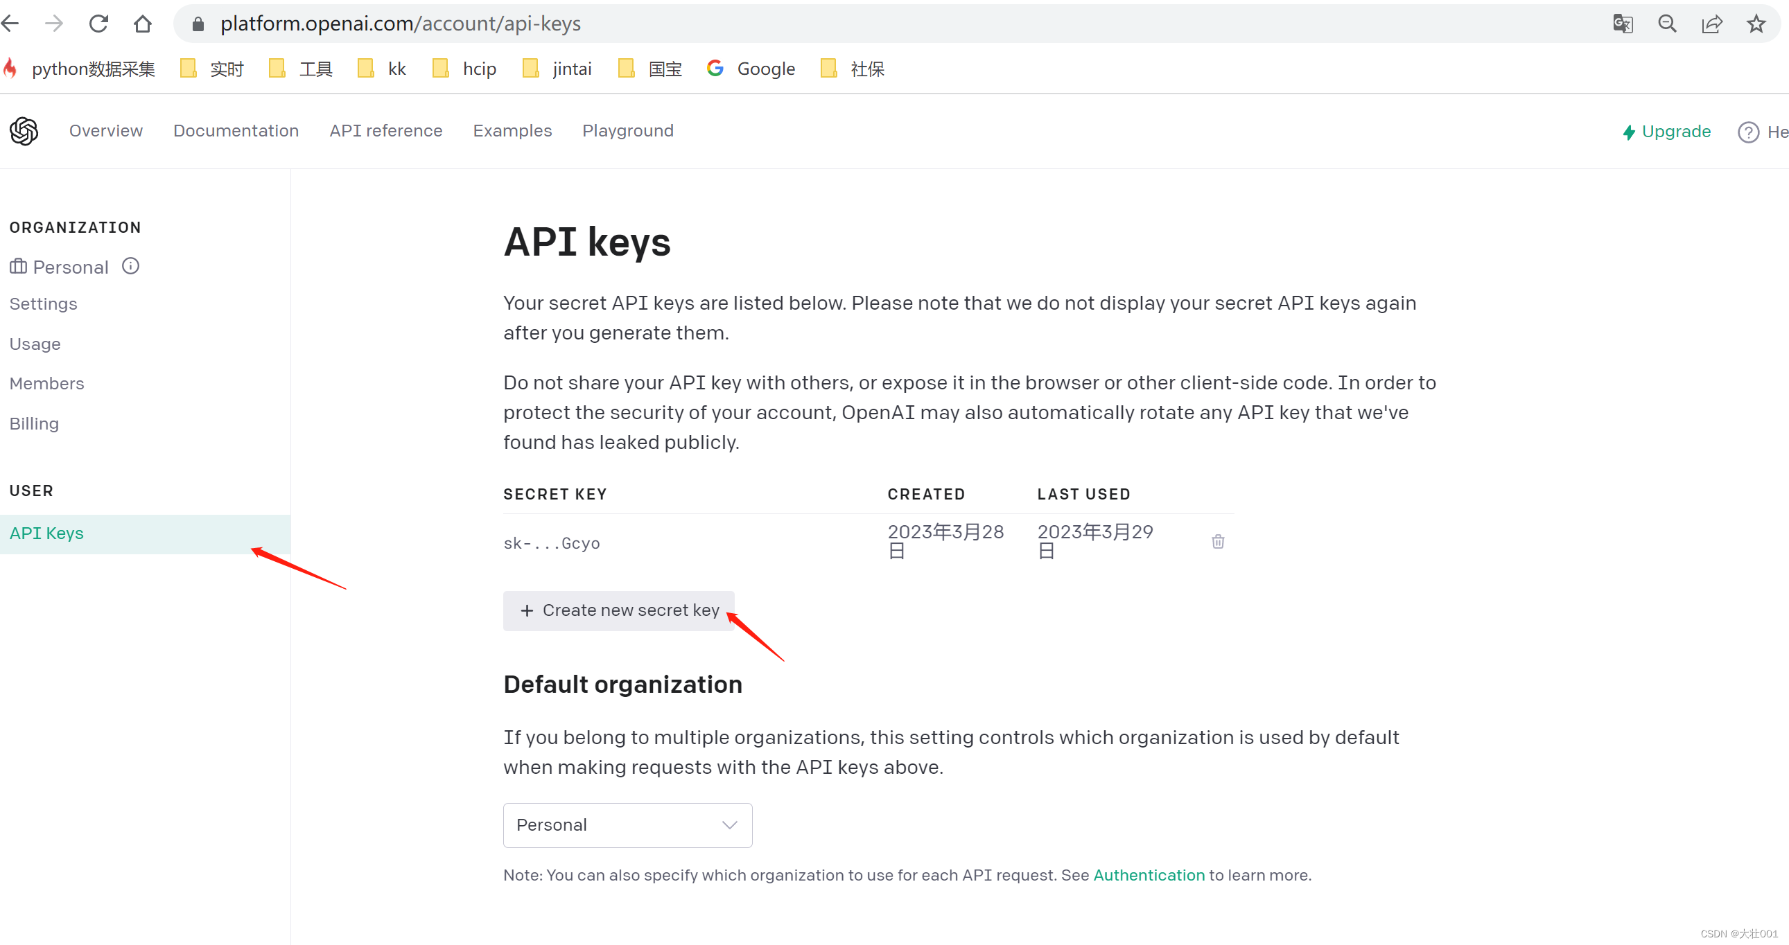Select the Billing menu item
The image size is (1789, 945).
tap(35, 423)
